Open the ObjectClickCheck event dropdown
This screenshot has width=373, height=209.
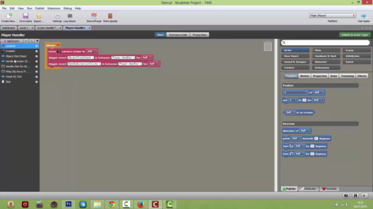tap(80, 57)
